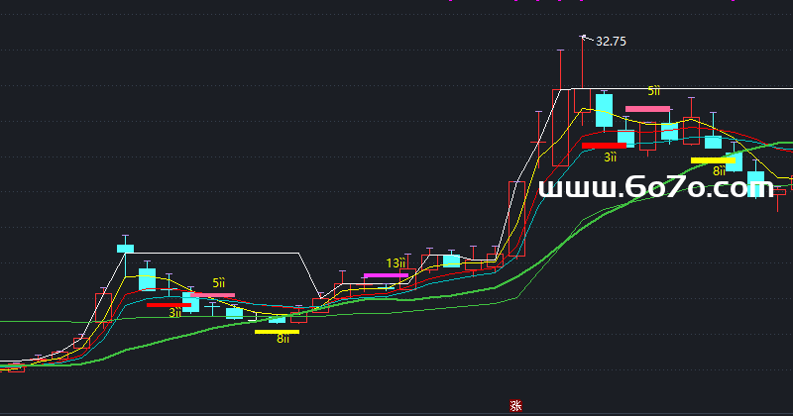
Task: Click the right-side 8ii label text
Action: pyautogui.click(x=719, y=170)
